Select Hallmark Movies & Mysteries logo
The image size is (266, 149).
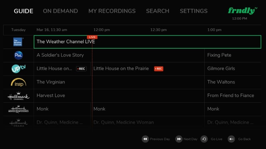[x=19, y=109]
